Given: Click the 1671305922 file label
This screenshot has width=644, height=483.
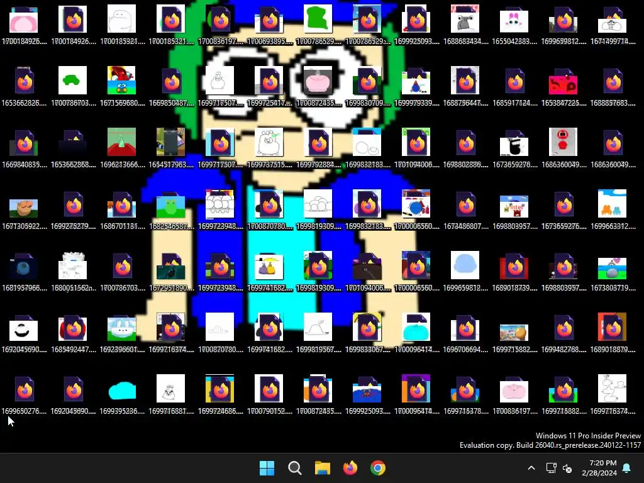Looking at the screenshot, I should coord(25,226).
